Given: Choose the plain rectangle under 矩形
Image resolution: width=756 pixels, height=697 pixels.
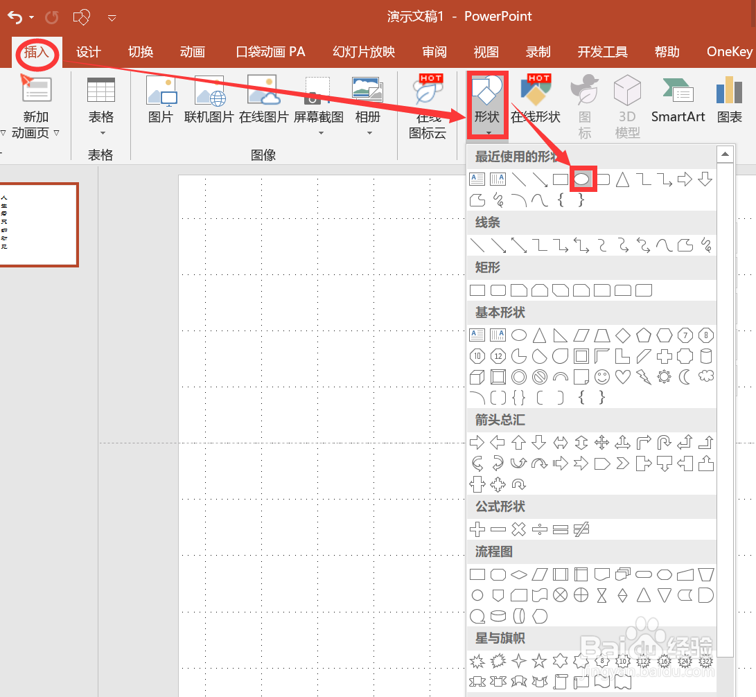Looking at the screenshot, I should pos(477,290).
